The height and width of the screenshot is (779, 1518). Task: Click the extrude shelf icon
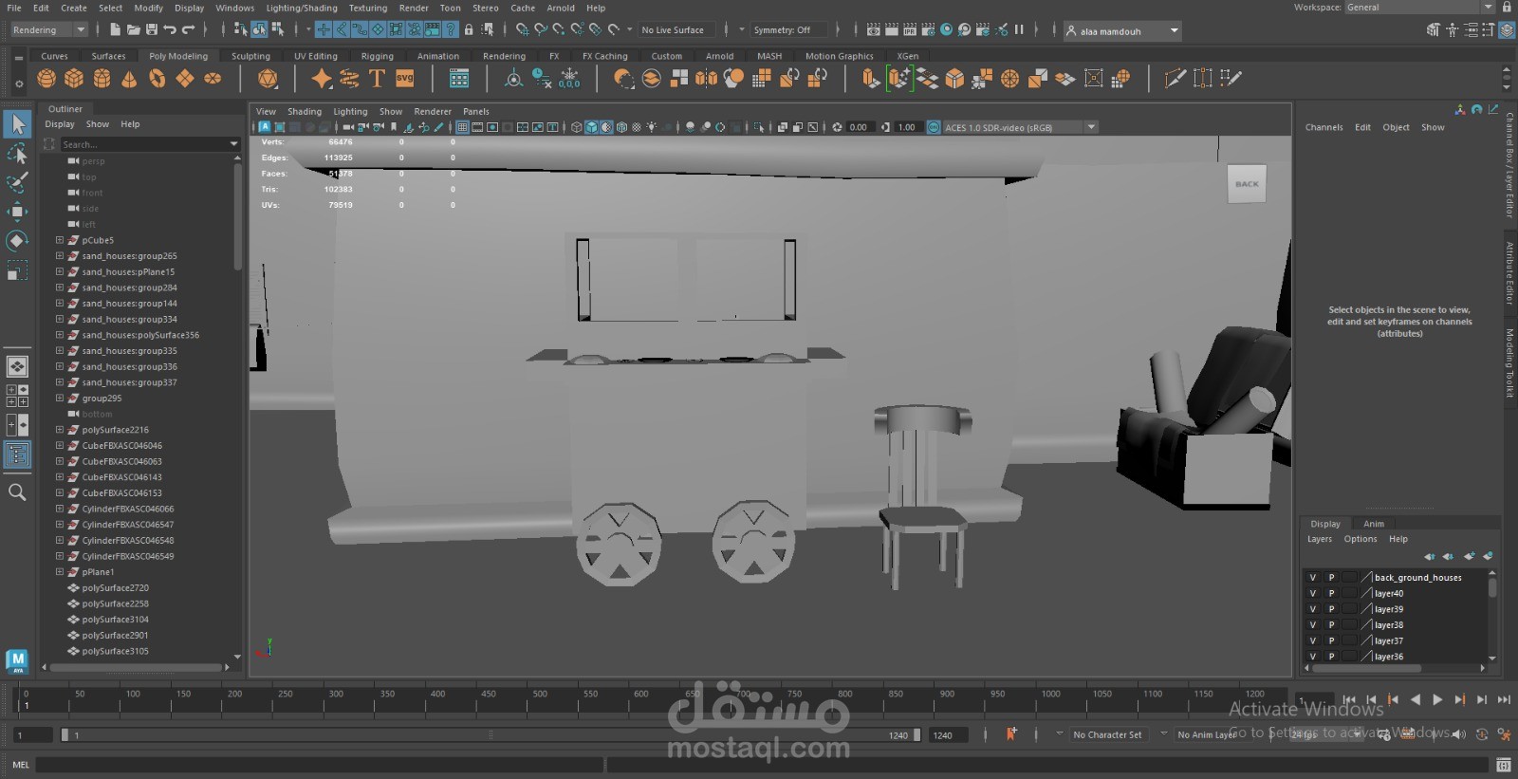(x=871, y=79)
